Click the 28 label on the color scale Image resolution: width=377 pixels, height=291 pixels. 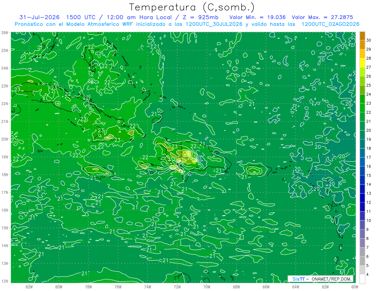(369, 58)
